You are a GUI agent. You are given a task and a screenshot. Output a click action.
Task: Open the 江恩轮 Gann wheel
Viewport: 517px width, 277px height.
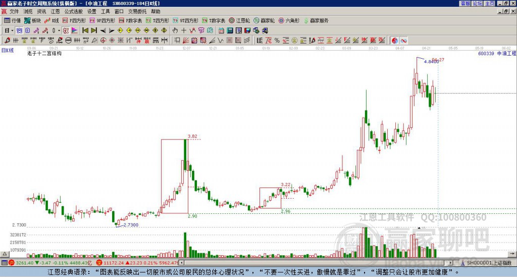[239, 20]
